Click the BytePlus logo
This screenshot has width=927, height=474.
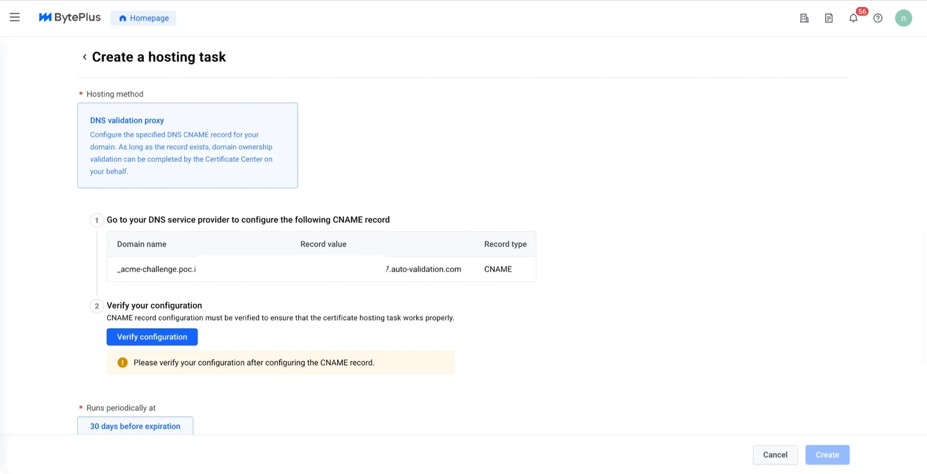70,17
